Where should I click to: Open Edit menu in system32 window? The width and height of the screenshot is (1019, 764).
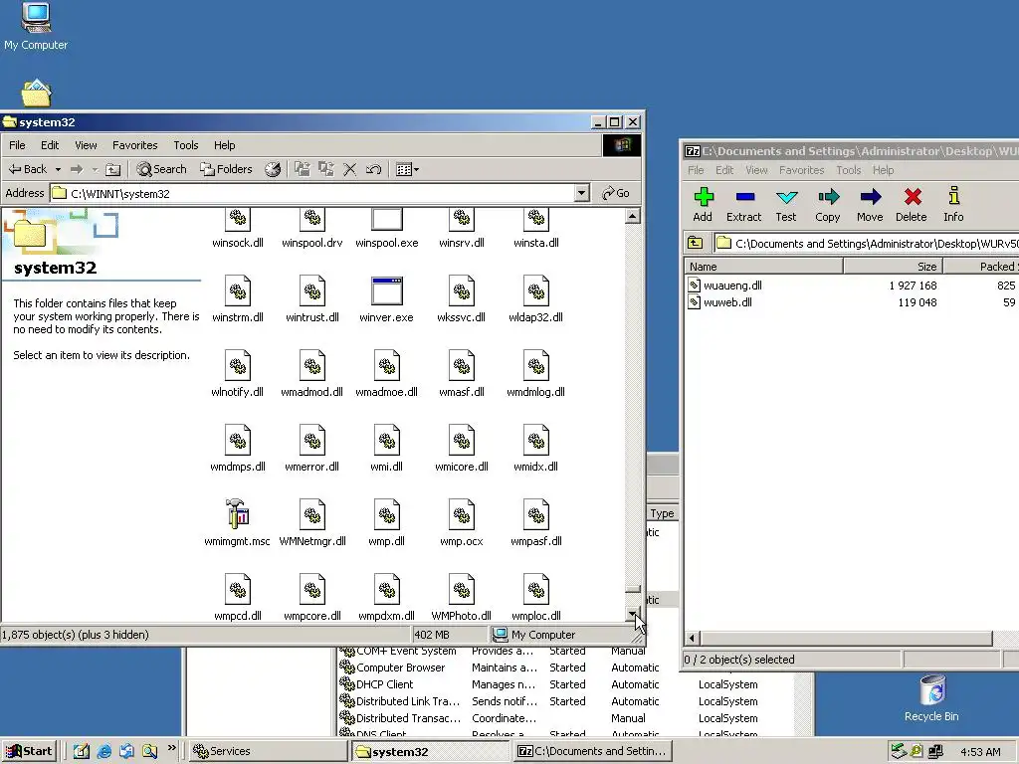point(50,145)
